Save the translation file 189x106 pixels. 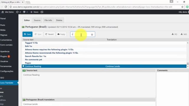tap(27, 34)
